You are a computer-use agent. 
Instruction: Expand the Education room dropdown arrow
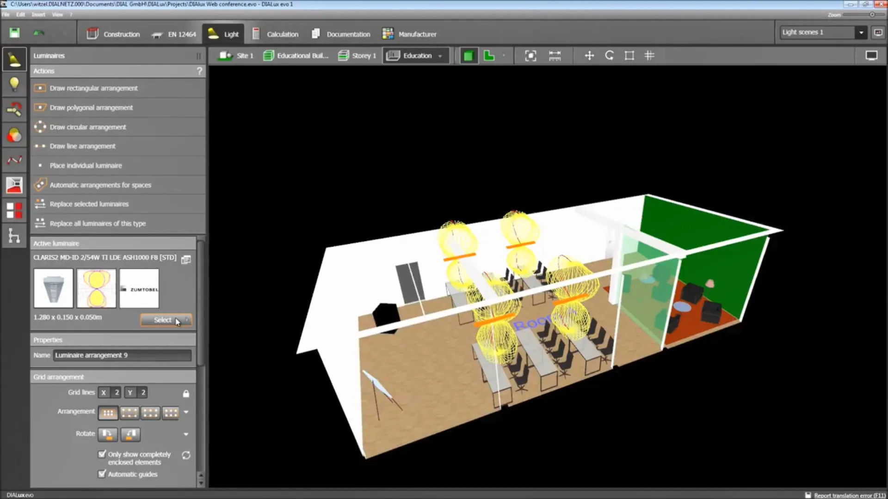point(440,56)
